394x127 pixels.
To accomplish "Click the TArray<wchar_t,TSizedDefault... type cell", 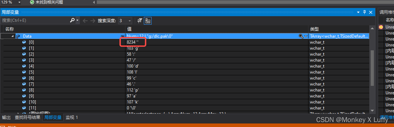I will (339, 36).
